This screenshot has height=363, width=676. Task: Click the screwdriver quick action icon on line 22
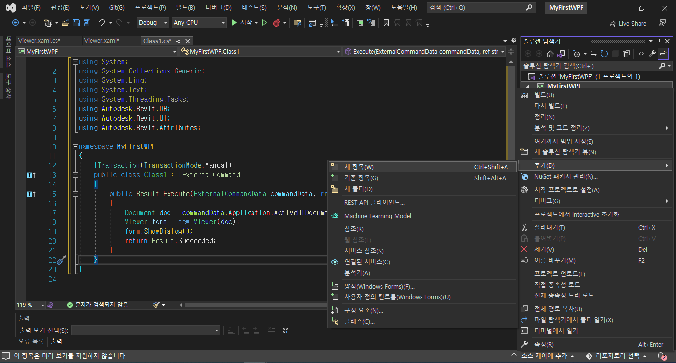61,260
